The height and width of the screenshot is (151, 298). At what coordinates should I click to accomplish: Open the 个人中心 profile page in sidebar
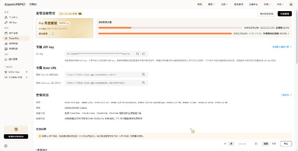pos(13,17)
